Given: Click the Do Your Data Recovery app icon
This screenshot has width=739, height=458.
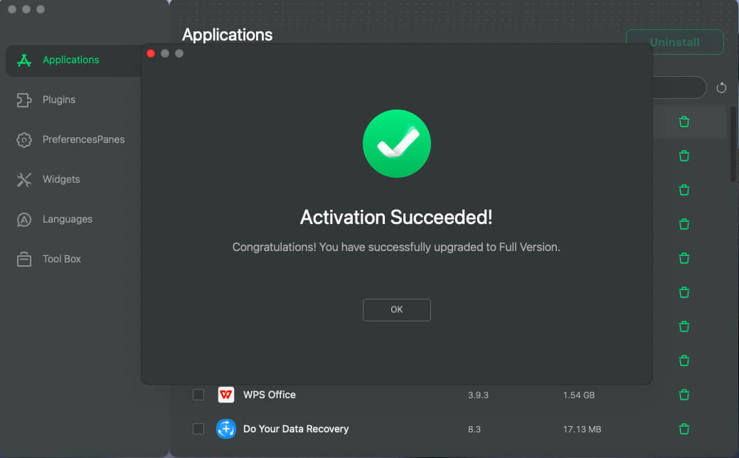Looking at the screenshot, I should click(225, 429).
